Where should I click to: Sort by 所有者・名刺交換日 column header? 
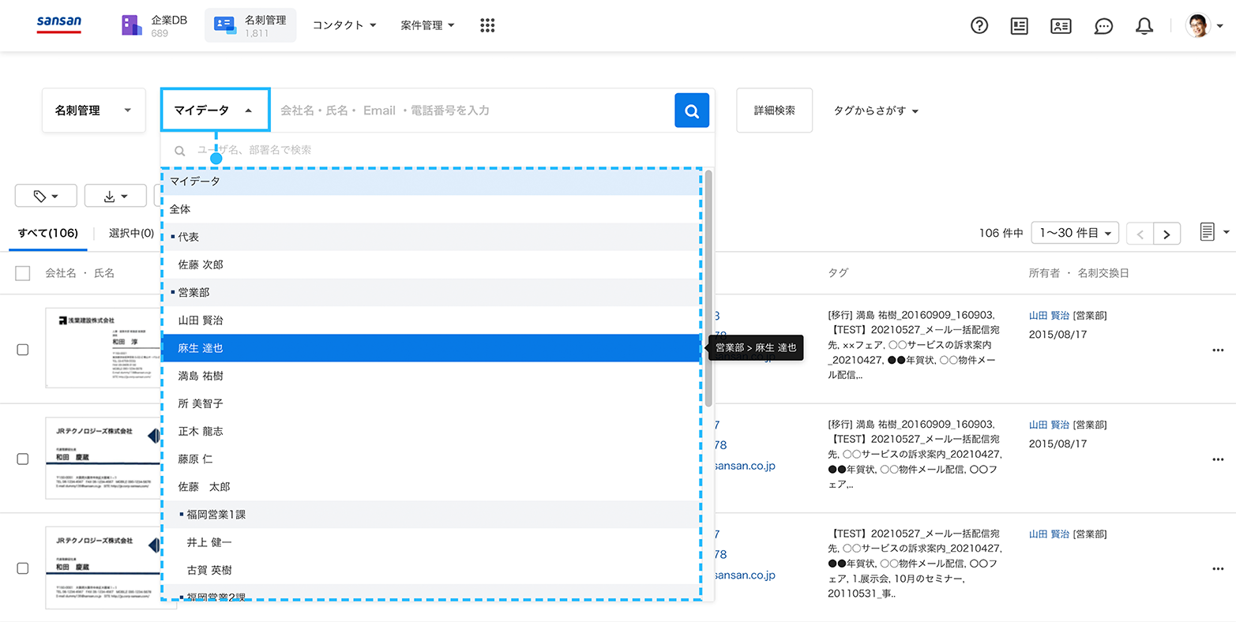click(1079, 273)
